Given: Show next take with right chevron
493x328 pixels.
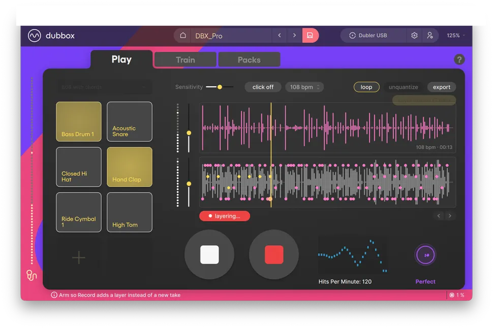Looking at the screenshot, I should (x=450, y=216).
